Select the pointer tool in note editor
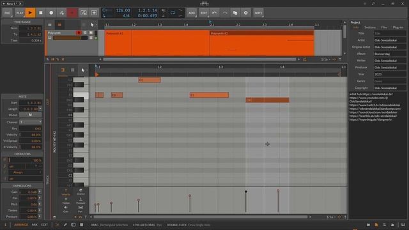Viewport: 409px width, 230px height. (x=82, y=70)
